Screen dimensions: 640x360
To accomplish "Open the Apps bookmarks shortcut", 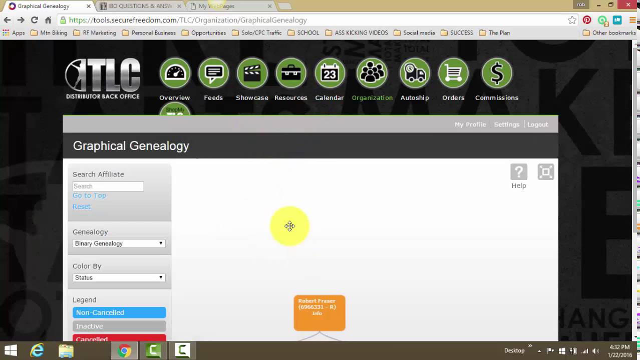I will (x=14, y=33).
